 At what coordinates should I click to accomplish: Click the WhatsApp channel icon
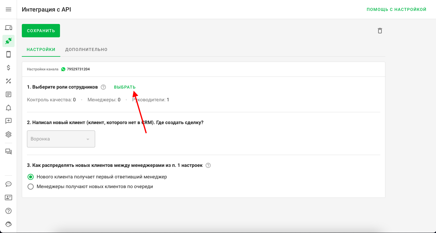click(x=63, y=69)
